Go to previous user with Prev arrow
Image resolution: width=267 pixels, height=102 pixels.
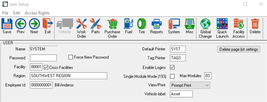21,24
